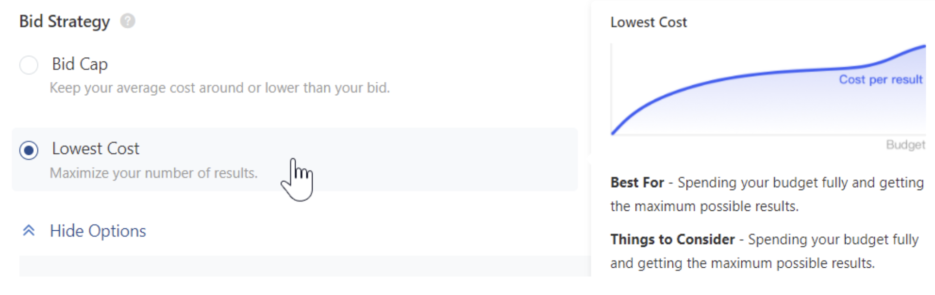935x295 pixels.
Task: Click the "the maximum possible results" line under Best For
Action: tap(704, 206)
